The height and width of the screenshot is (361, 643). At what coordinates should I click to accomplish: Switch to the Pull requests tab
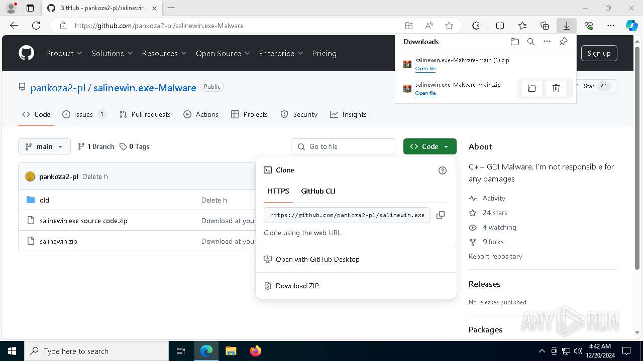click(145, 114)
